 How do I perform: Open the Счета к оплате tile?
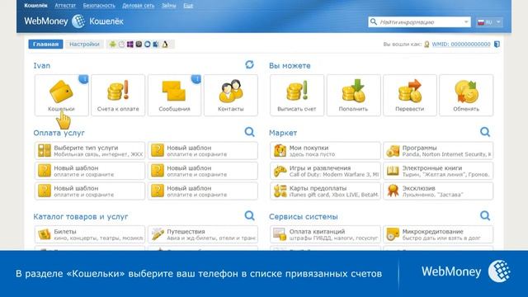pyautogui.click(x=118, y=96)
